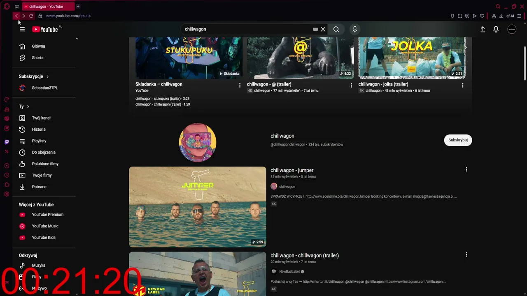Open the Easy Setup sliders icon

point(519,16)
